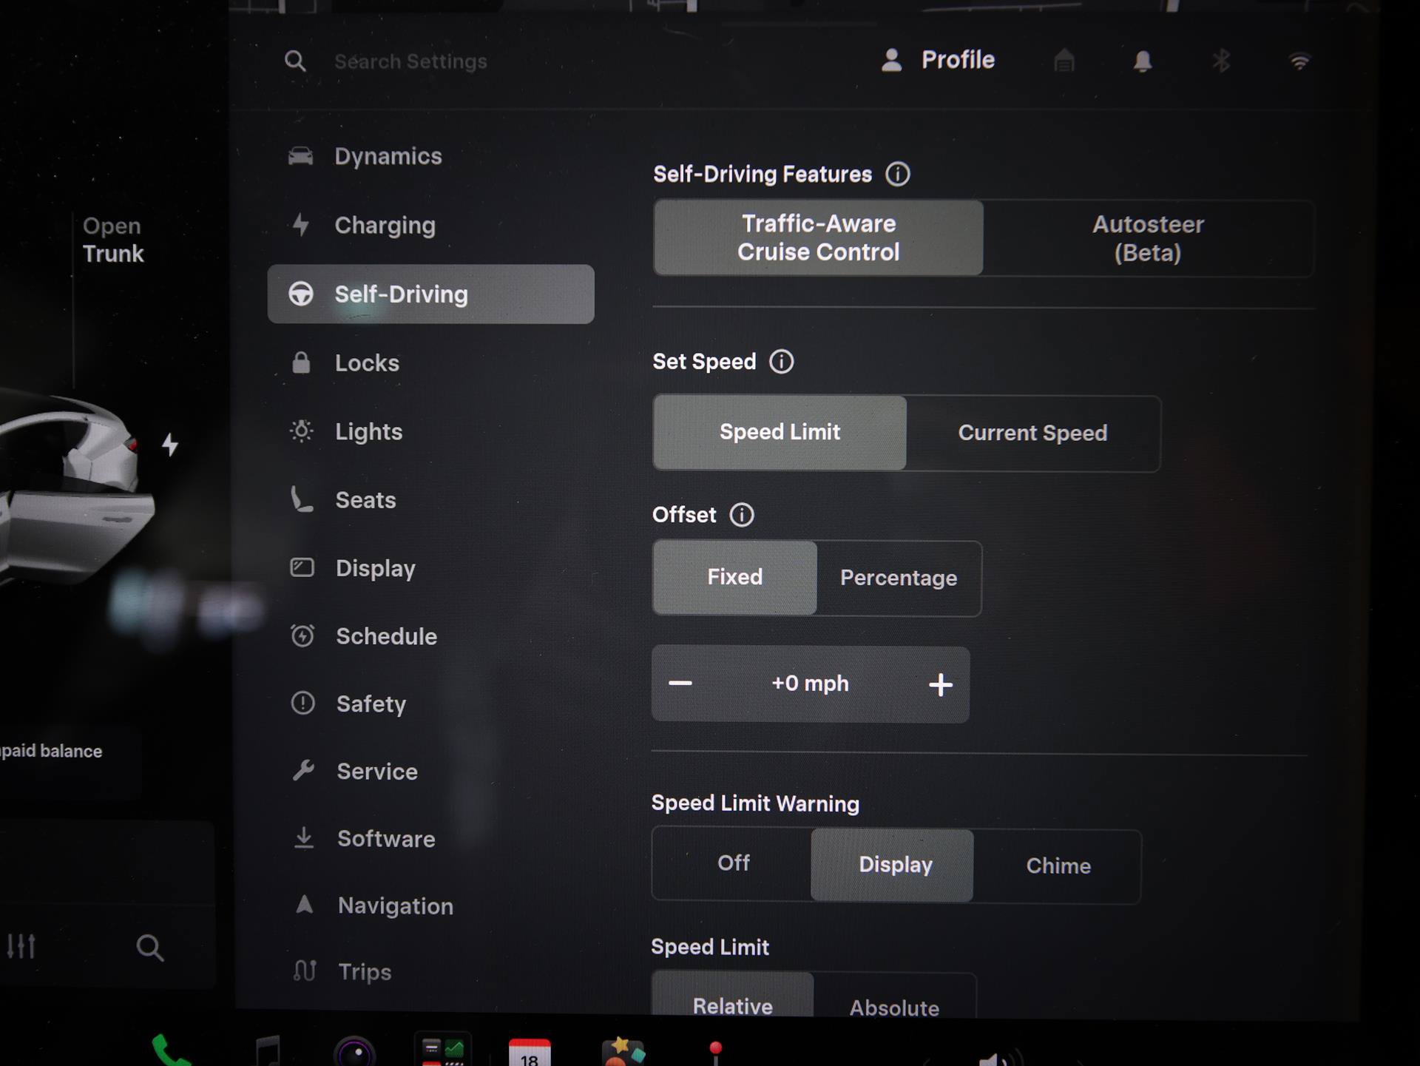The image size is (1420, 1066).
Task: Choose Fixed offset type
Action: (x=735, y=577)
